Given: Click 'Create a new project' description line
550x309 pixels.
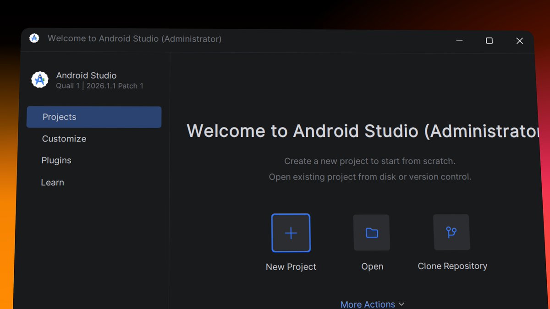Looking at the screenshot, I should pos(370,161).
